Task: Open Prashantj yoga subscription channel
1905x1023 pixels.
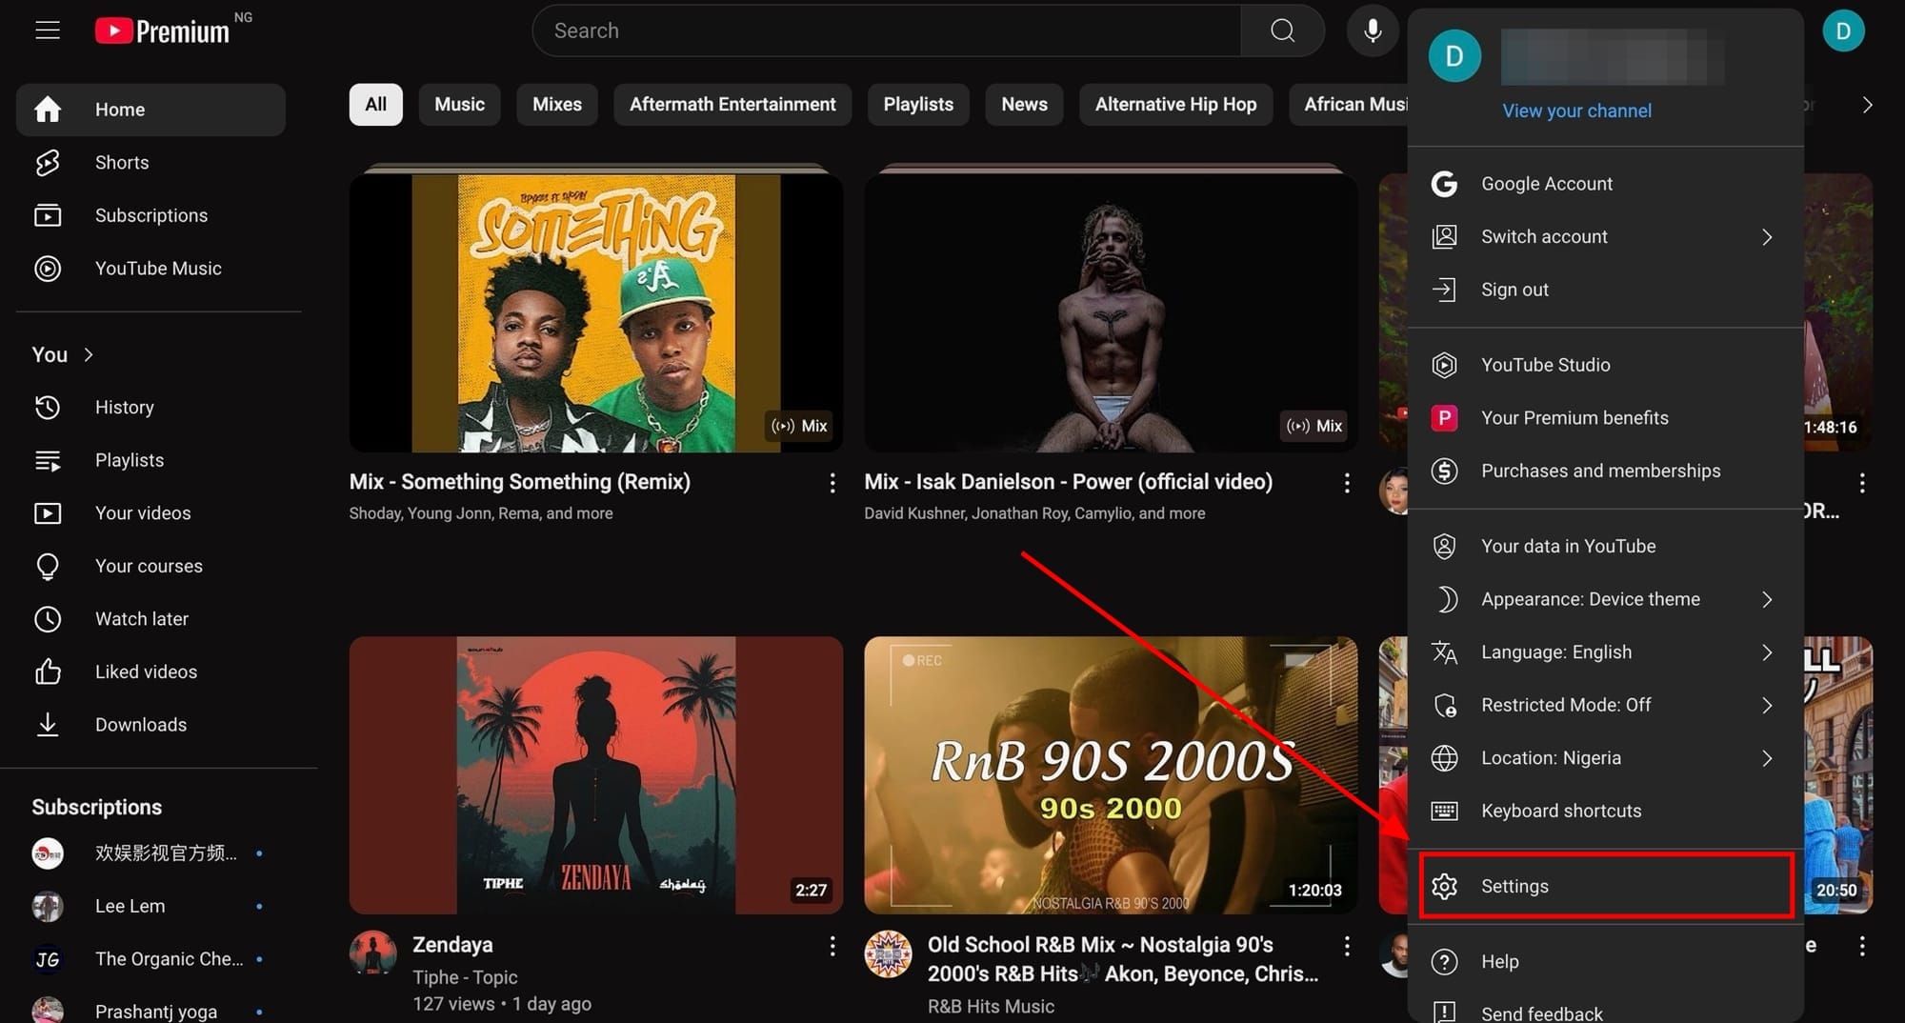Action: (150, 1008)
